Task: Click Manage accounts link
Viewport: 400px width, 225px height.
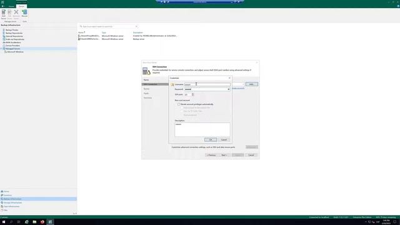Action: click(238, 88)
